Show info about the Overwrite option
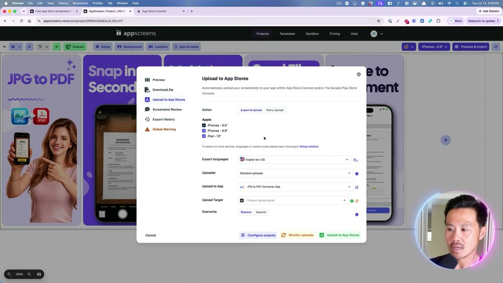Image resolution: width=503 pixels, height=283 pixels. coord(357,215)
